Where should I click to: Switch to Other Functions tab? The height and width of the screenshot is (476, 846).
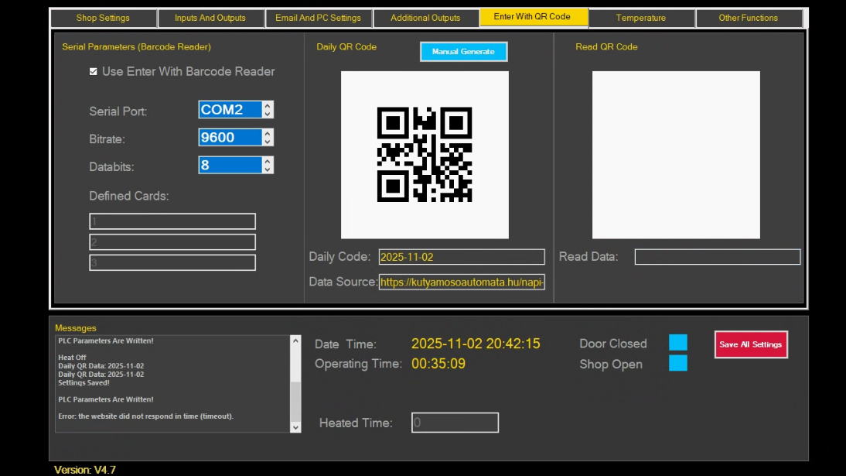[x=748, y=18]
